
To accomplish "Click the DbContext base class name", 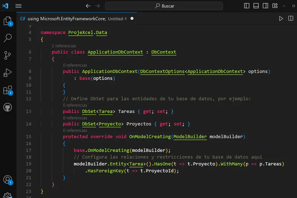I will 164,52.
